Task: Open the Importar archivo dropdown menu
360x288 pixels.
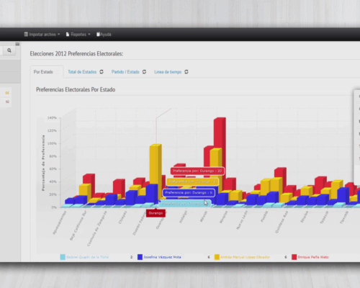Action: pyautogui.click(x=42, y=35)
